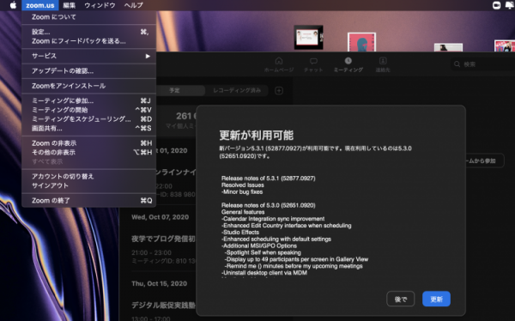Choose ミーティングの開始
Viewport: 515px width, 321px height.
coord(88,110)
